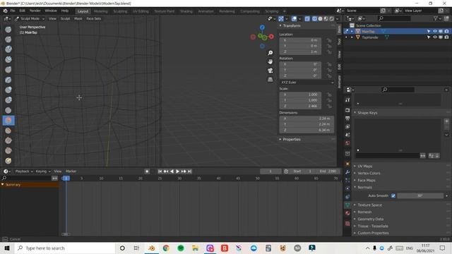This screenshot has height=254, width=452.
Task: Expand the Geometry Data panel
Action: coord(370,219)
